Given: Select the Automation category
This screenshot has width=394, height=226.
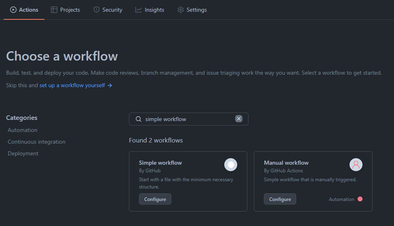Looking at the screenshot, I should (x=23, y=130).
